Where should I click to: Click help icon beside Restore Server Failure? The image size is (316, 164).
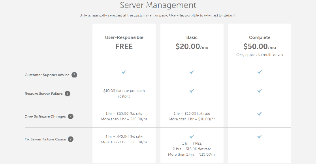68,94
